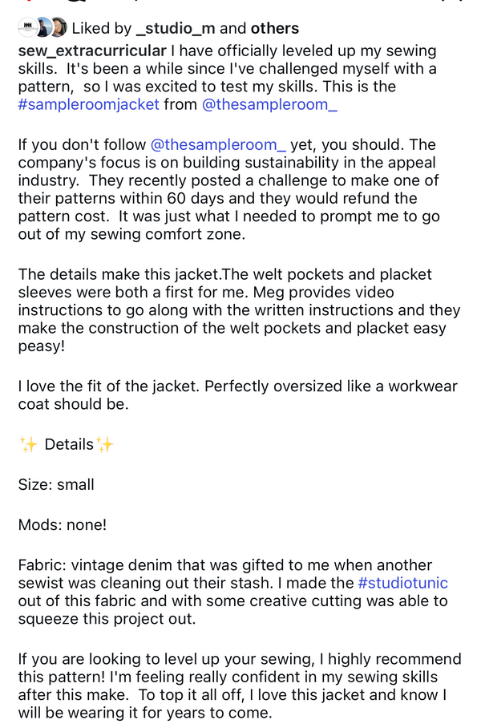Click the "Mods: none!" line
The width and height of the screenshot is (481, 728).
tap(63, 525)
